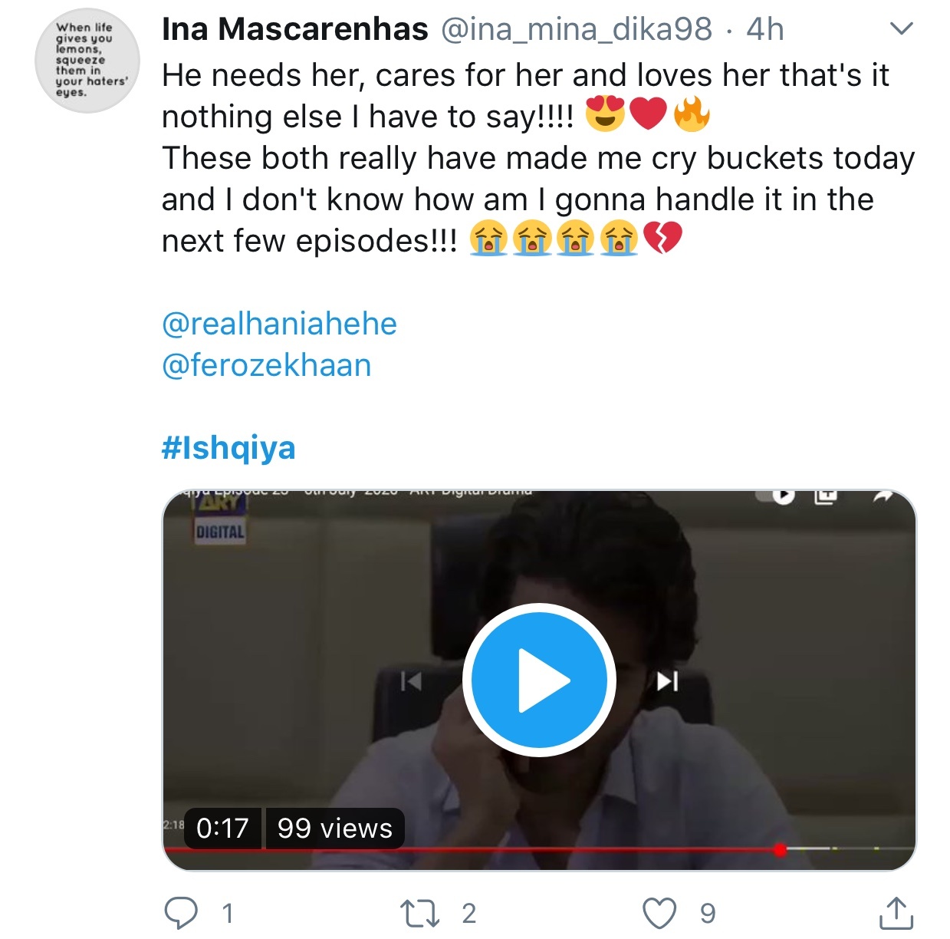The width and height of the screenshot is (950, 939).
Task: Click the embedded video's share arrow icon
Action: 883,497
